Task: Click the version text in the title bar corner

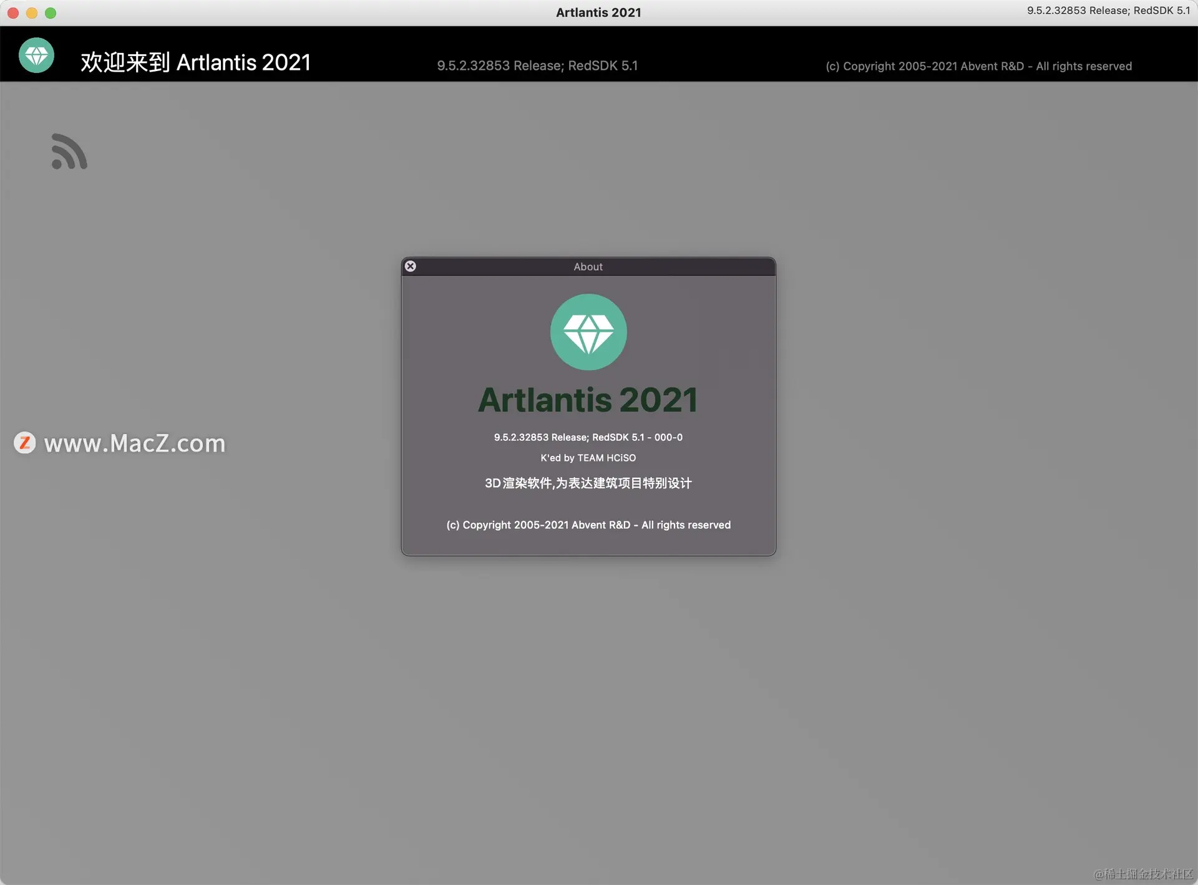Action: click(x=1108, y=11)
